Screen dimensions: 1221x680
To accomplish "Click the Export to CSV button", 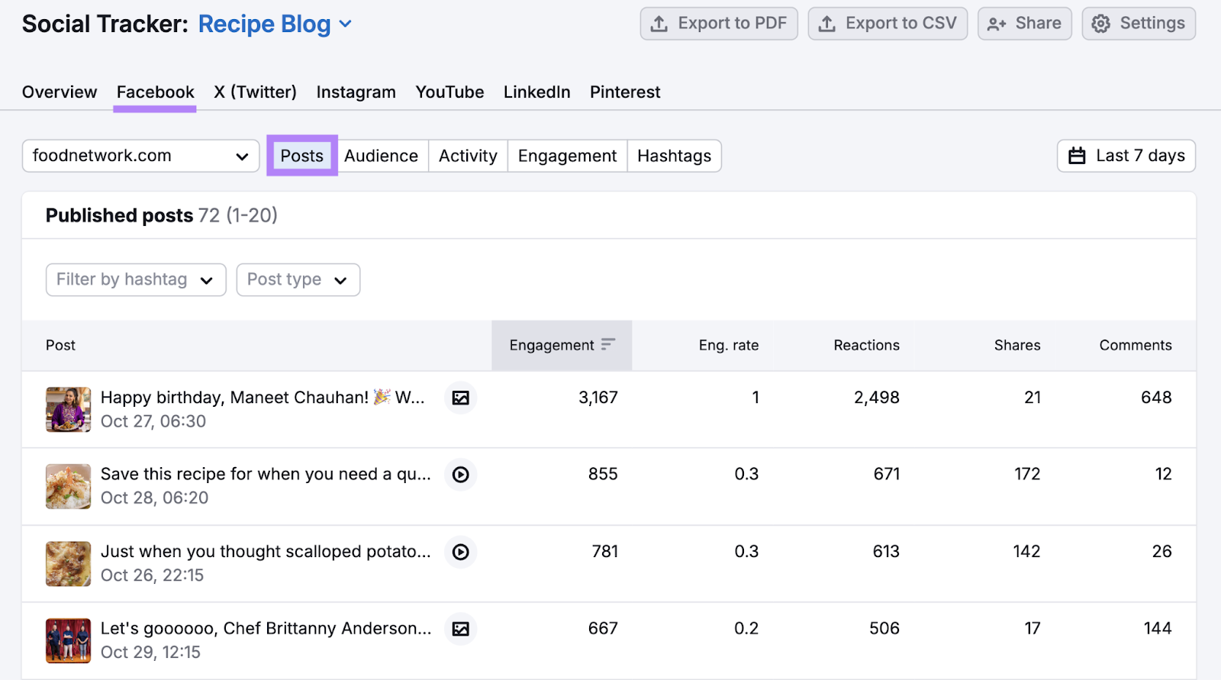I will (888, 24).
